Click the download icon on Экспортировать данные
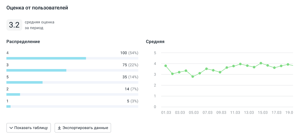The height and width of the screenshot is (139, 298). tap(59, 128)
